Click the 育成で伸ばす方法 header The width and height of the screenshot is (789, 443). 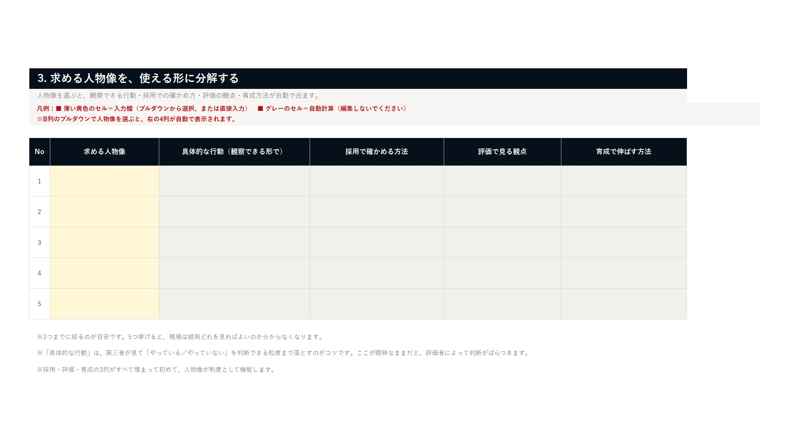click(x=624, y=152)
